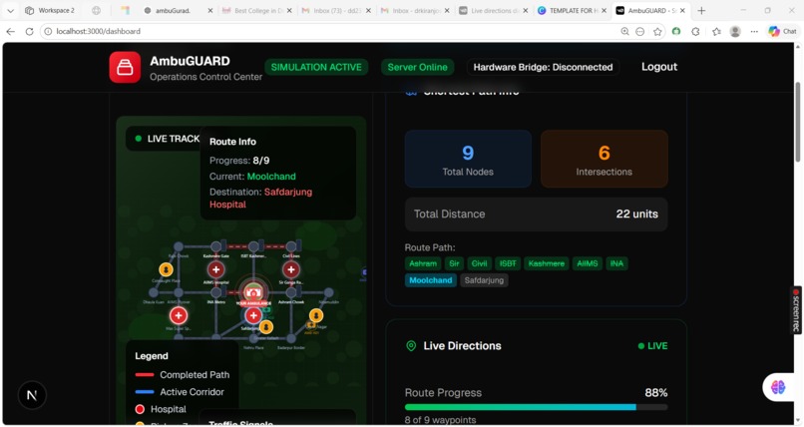Click the Route Progress bar

[536, 407]
